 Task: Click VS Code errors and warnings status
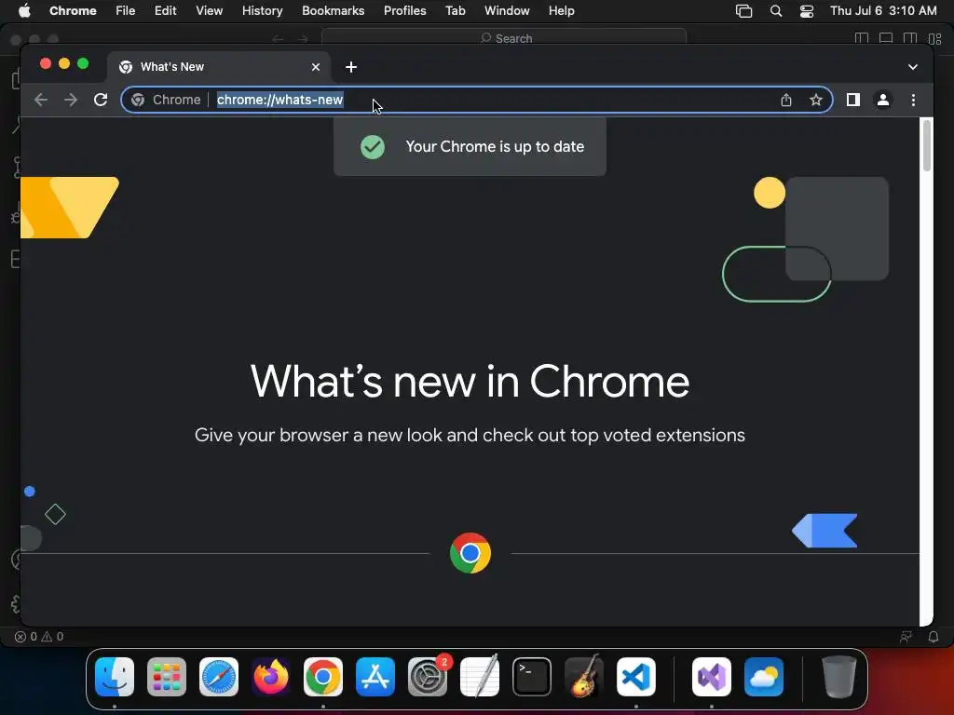[x=39, y=637]
